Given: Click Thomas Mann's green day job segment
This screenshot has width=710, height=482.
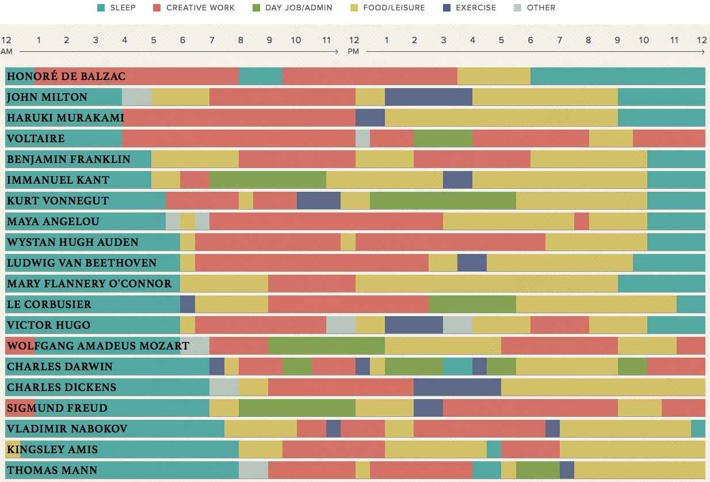Looking at the screenshot, I should click(x=538, y=470).
